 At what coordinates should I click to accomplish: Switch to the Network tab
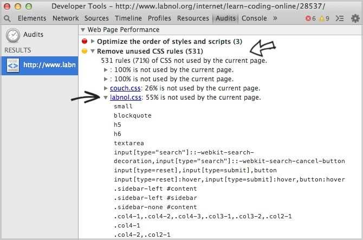(66, 18)
